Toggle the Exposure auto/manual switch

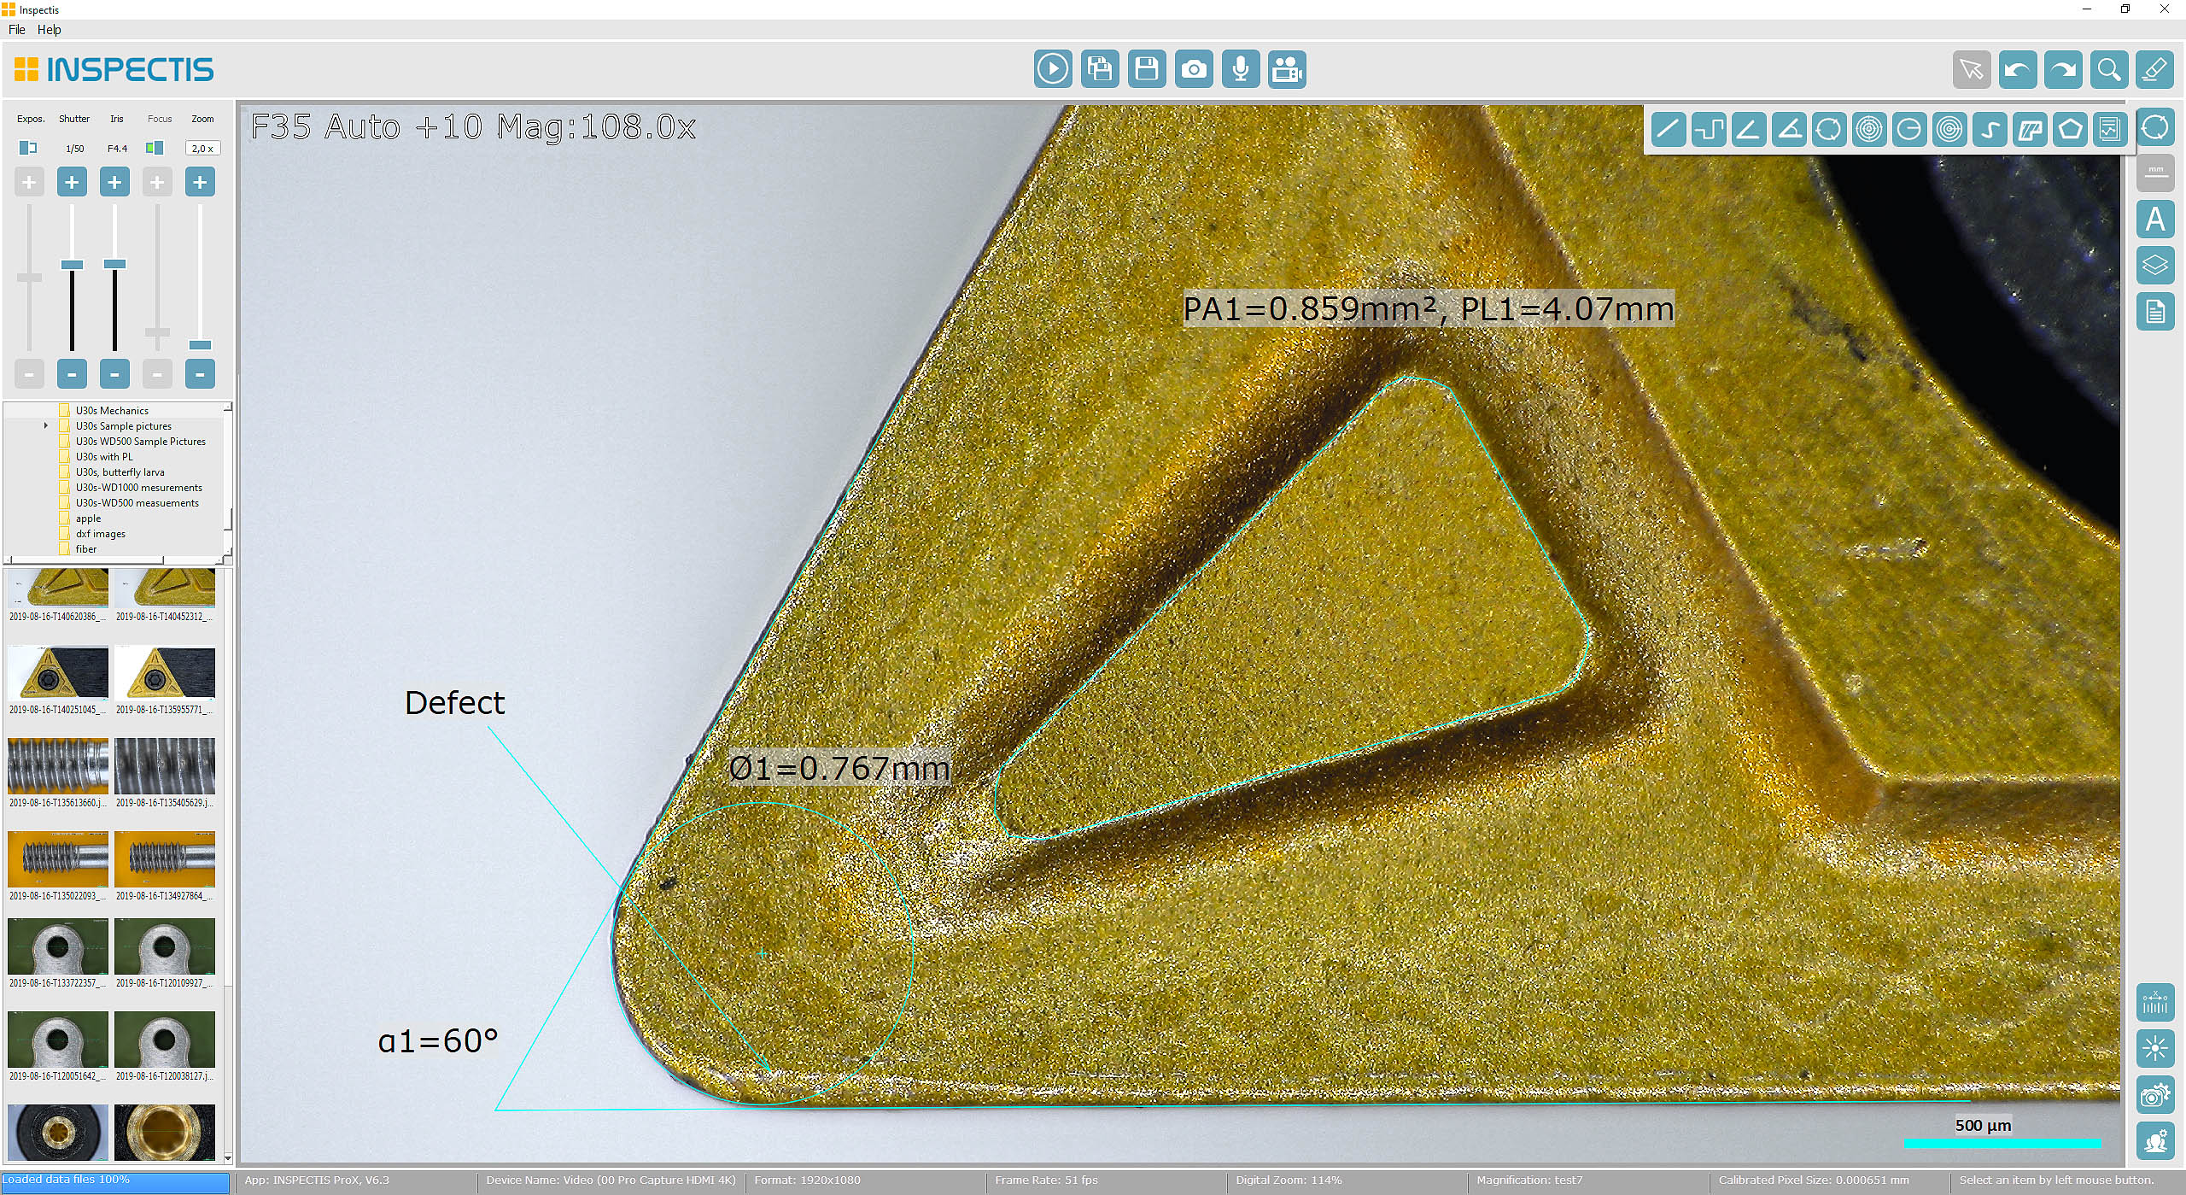(x=28, y=148)
